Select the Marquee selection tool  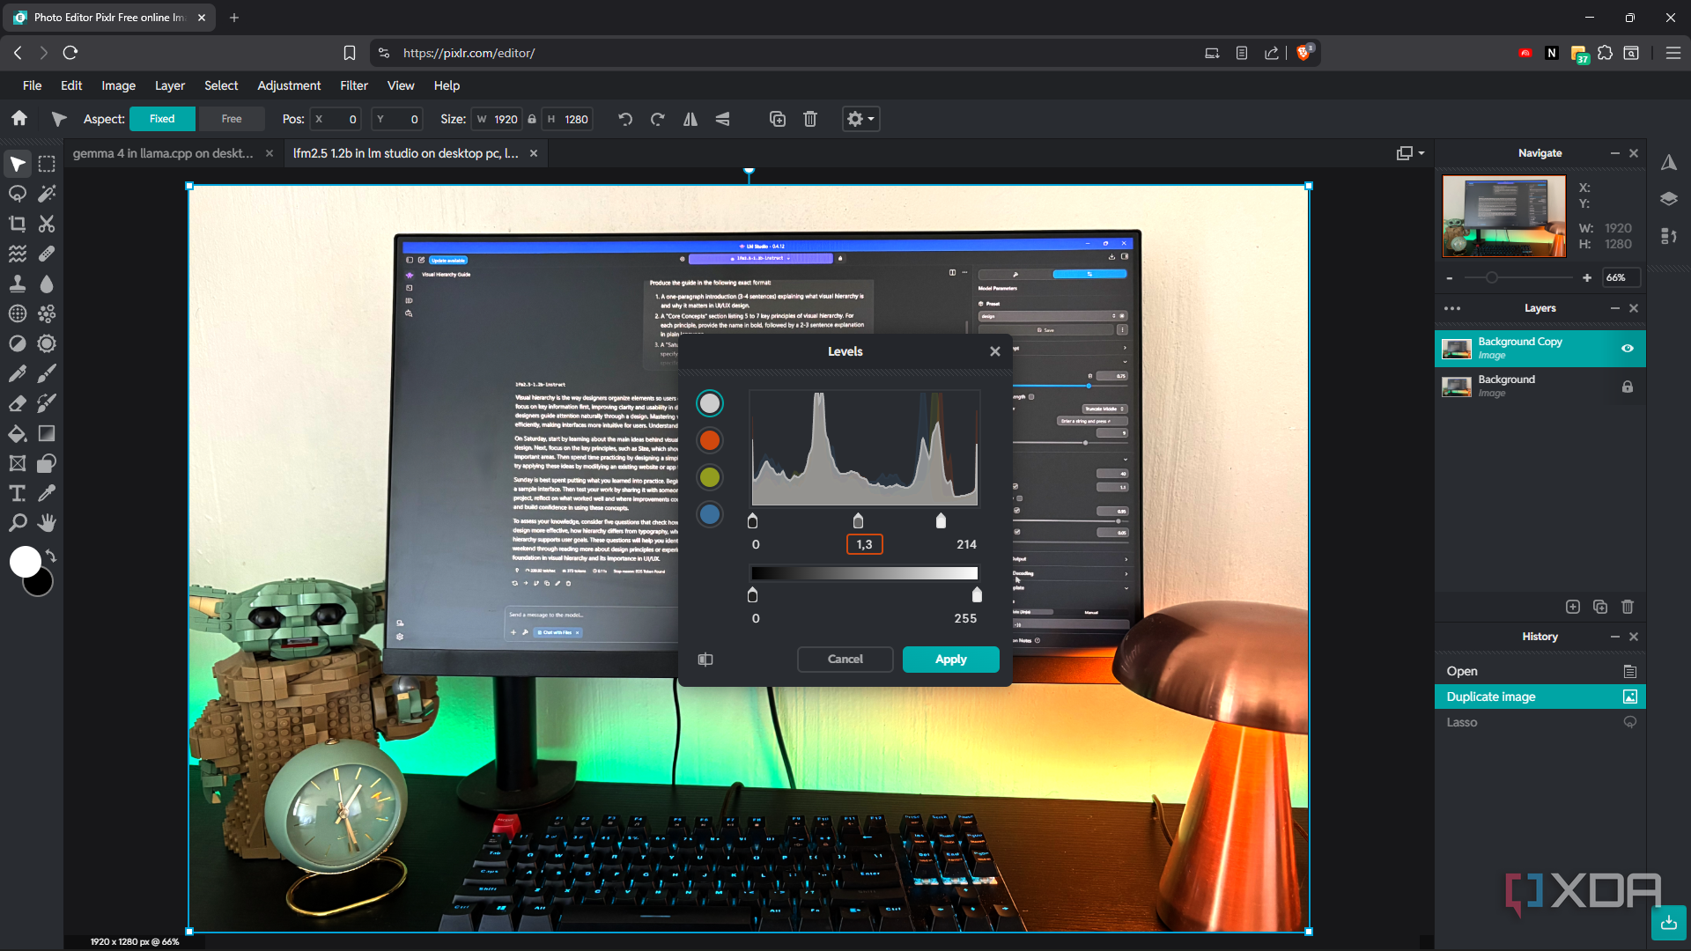click(x=47, y=164)
